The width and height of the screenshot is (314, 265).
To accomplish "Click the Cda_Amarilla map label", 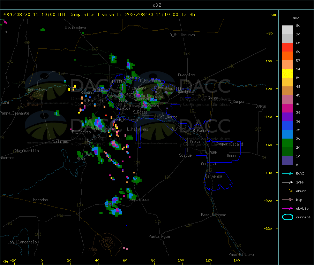I will pos(26,151).
